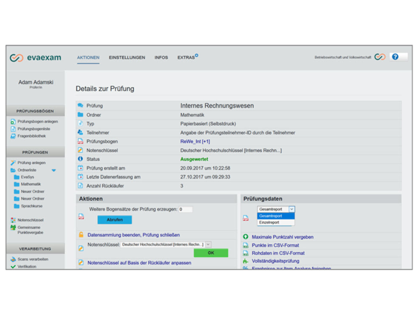Click the Punkte im CSV-Format file icon
This screenshot has width=418, height=314.
click(245, 245)
